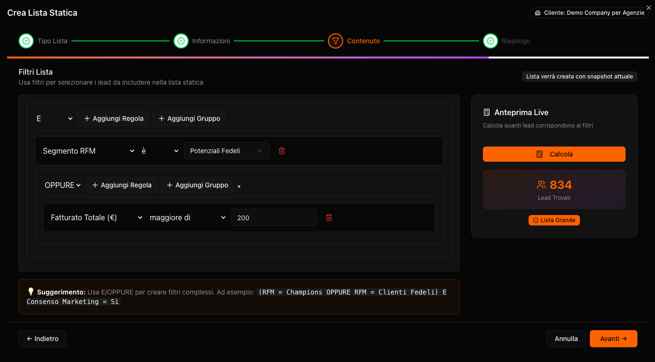
Task: Click the Riepilogo step circle icon
Action: click(x=490, y=41)
